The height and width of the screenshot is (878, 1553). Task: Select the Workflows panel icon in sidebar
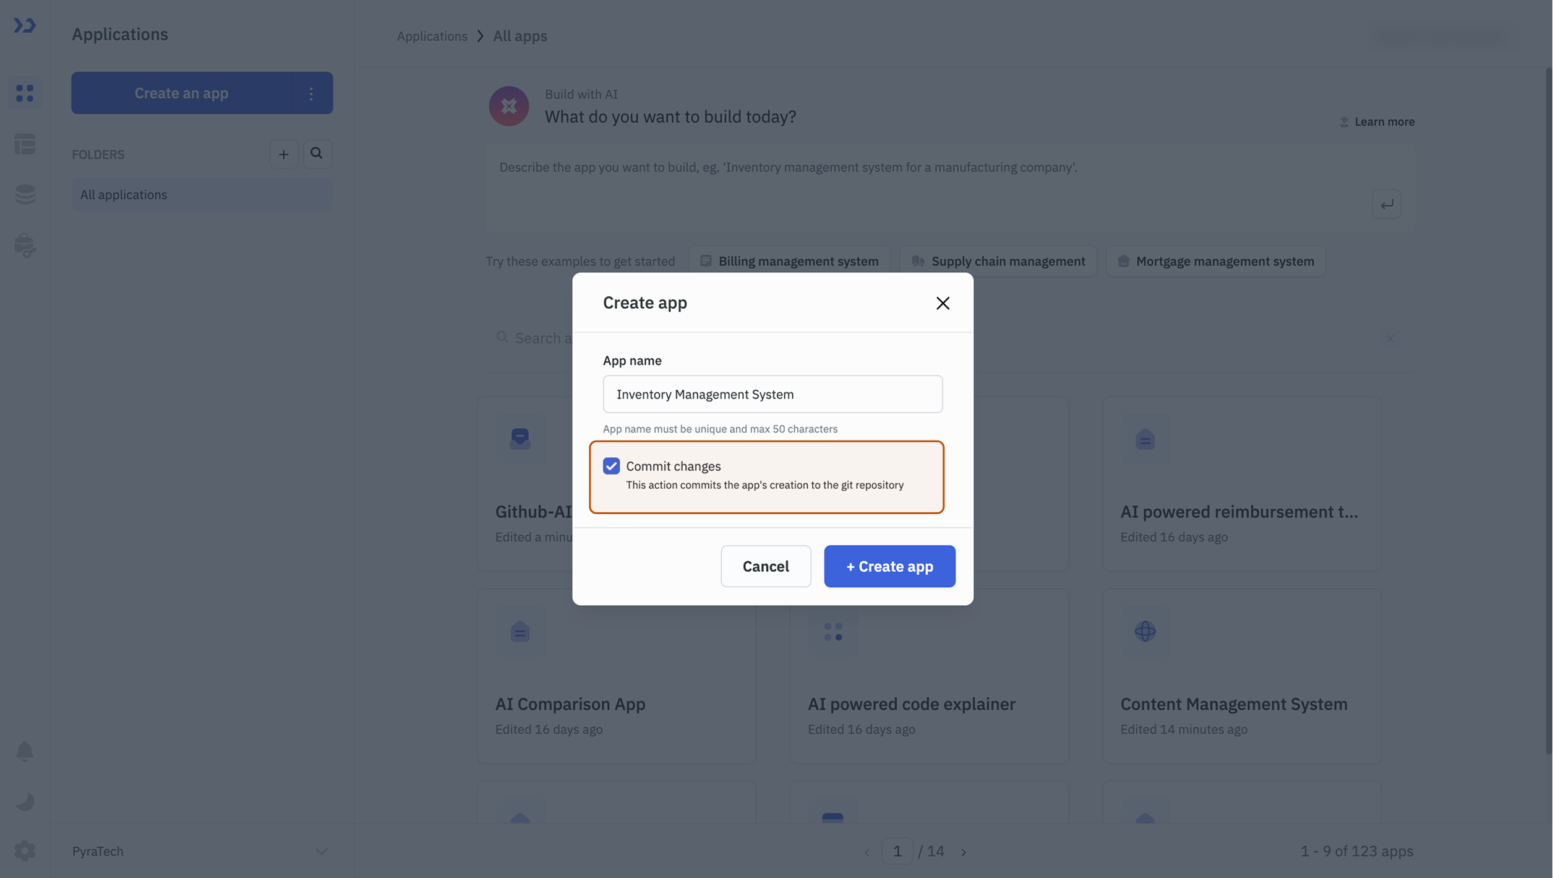coord(25,144)
